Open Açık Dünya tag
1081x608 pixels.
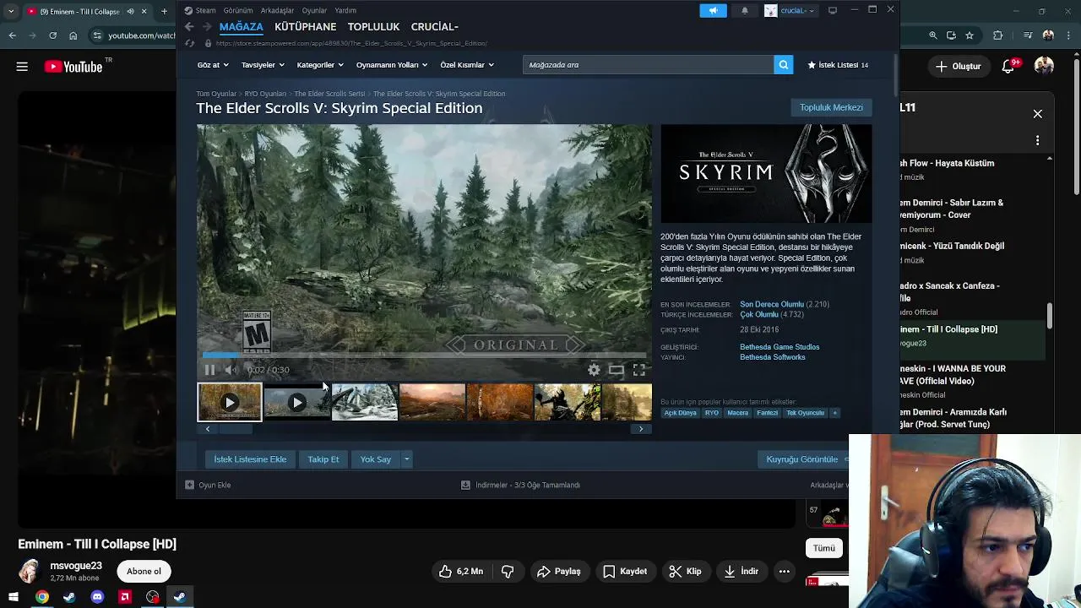pos(680,413)
